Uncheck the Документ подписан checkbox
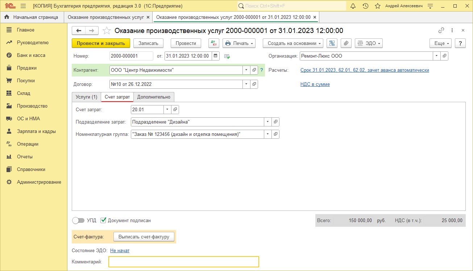The image size is (473, 271). click(x=103, y=220)
